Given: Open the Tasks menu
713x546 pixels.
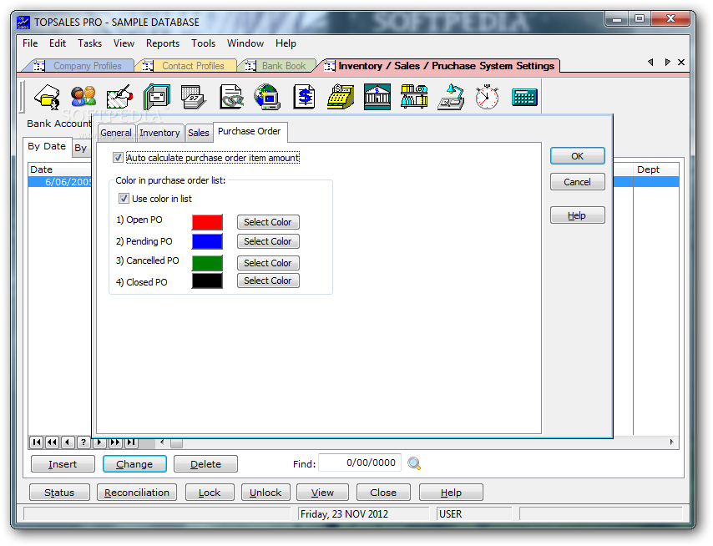Looking at the screenshot, I should [89, 43].
